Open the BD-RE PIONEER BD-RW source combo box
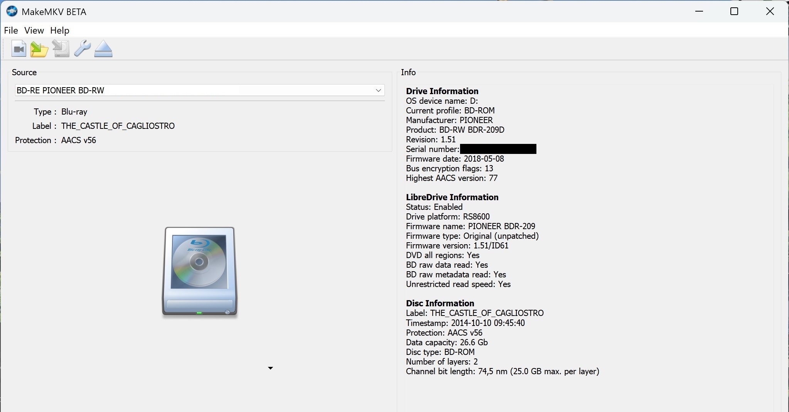The width and height of the screenshot is (789, 412). point(193,90)
